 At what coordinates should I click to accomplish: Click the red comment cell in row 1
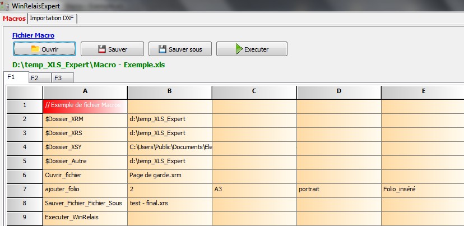tap(85, 105)
